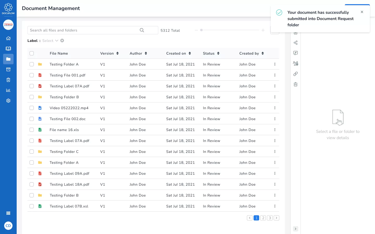
Task: Focus the Search all files field
Action: point(93,30)
